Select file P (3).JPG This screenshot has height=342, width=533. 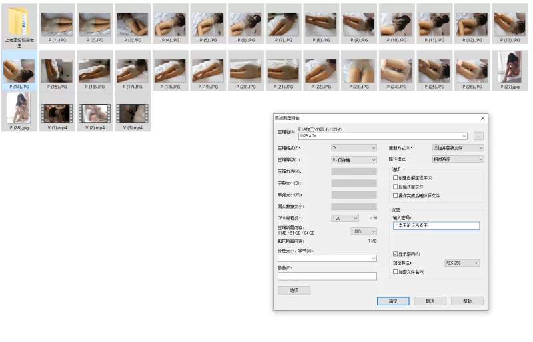coord(132,25)
